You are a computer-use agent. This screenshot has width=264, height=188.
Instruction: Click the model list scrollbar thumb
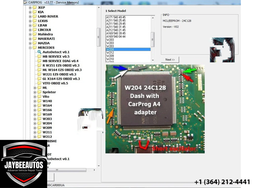pyautogui.click(x=153, y=39)
